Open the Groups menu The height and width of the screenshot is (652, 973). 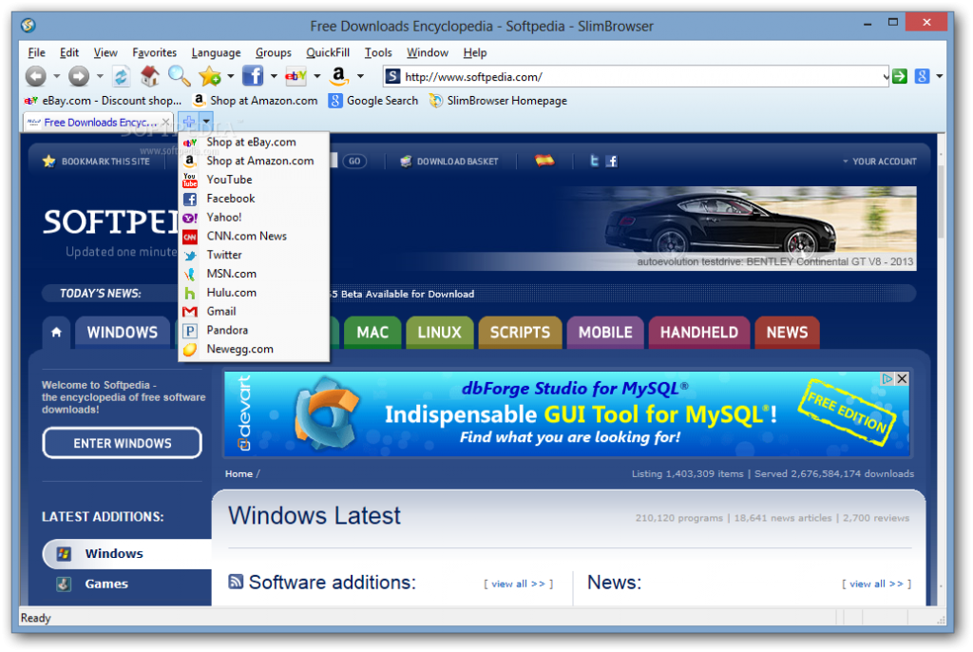274,52
